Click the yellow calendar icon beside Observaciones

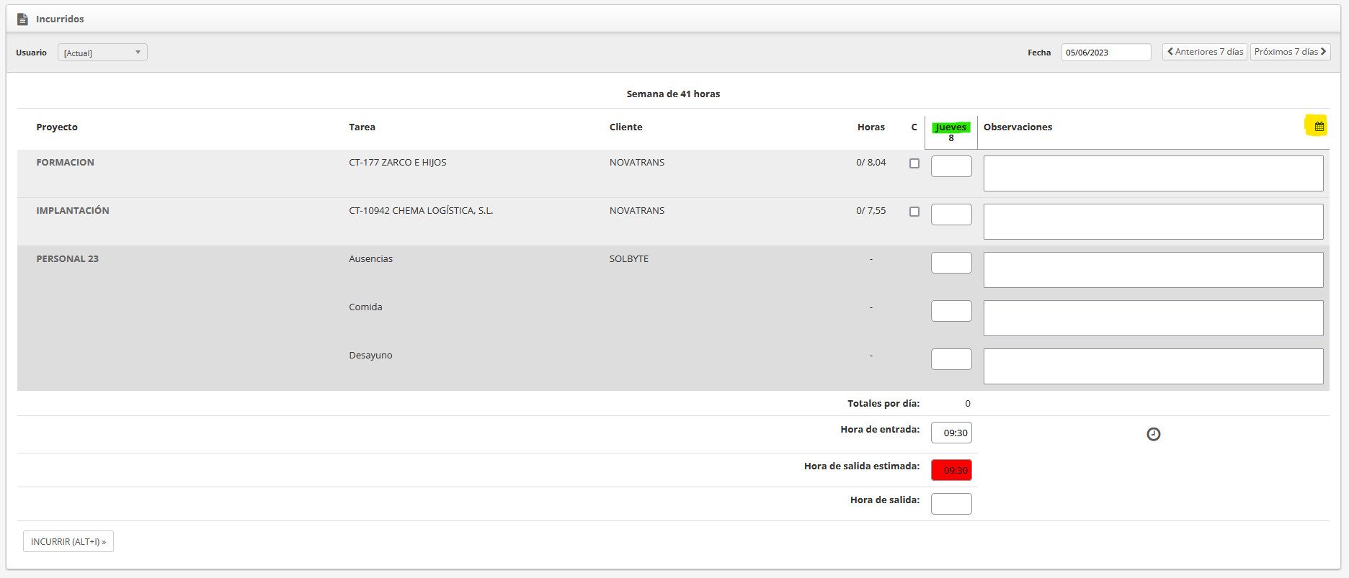1319,126
